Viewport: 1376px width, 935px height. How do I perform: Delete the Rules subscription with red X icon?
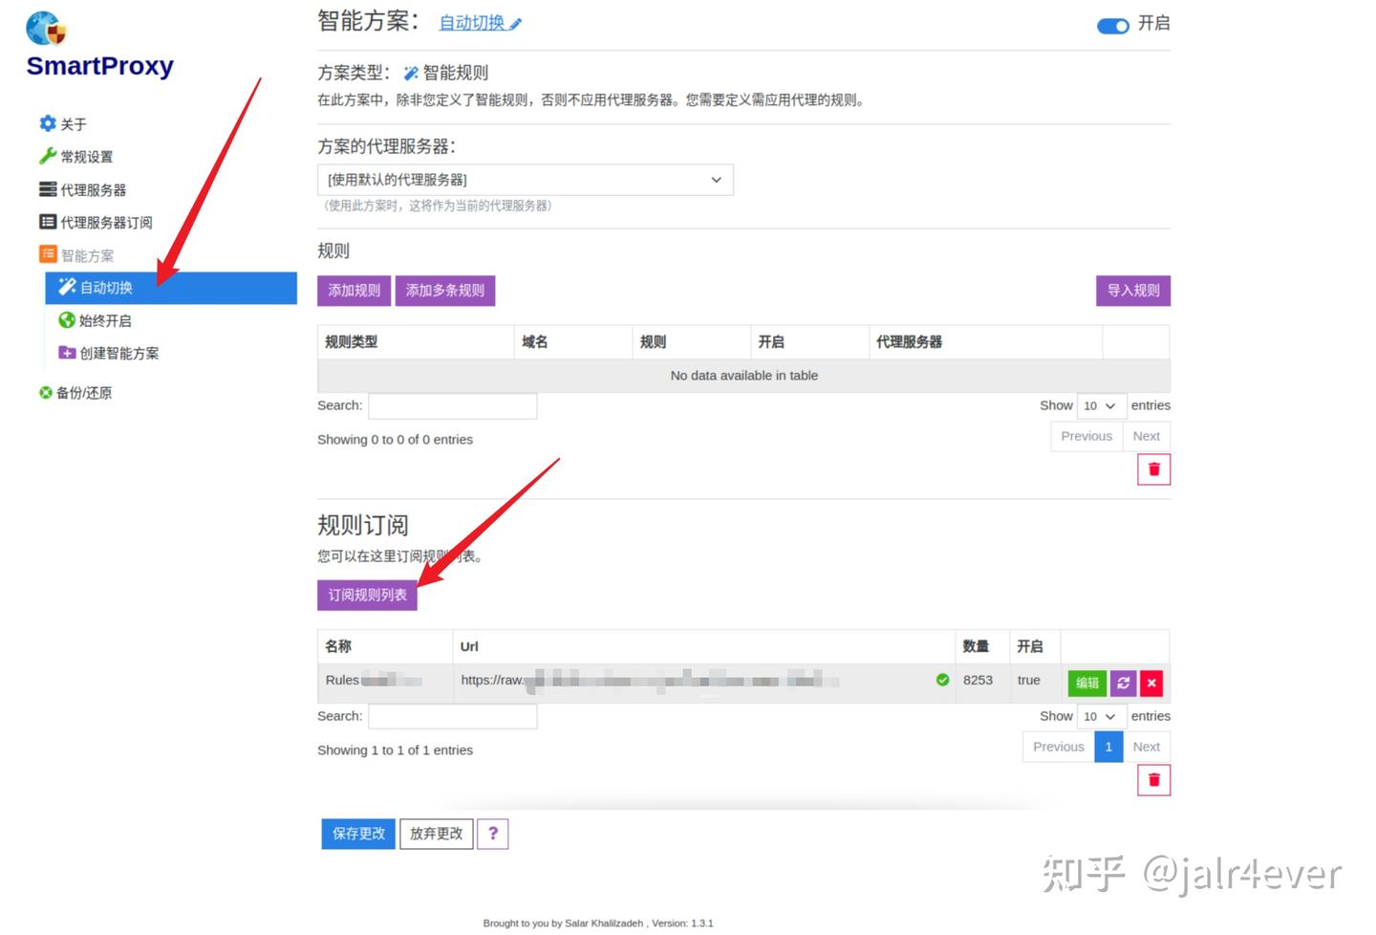tap(1151, 683)
